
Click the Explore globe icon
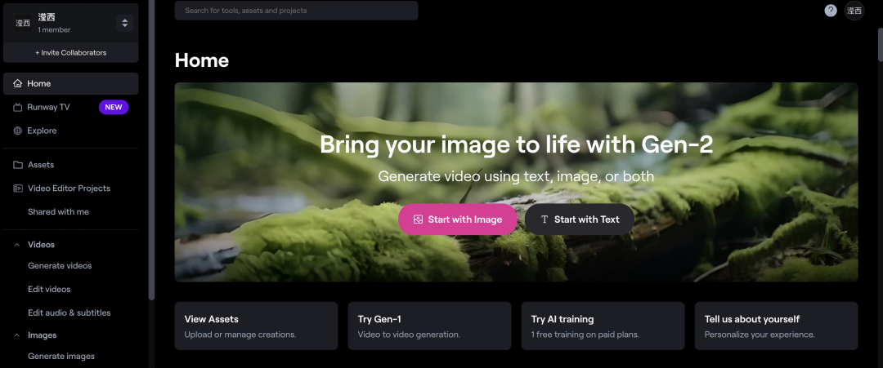[17, 131]
